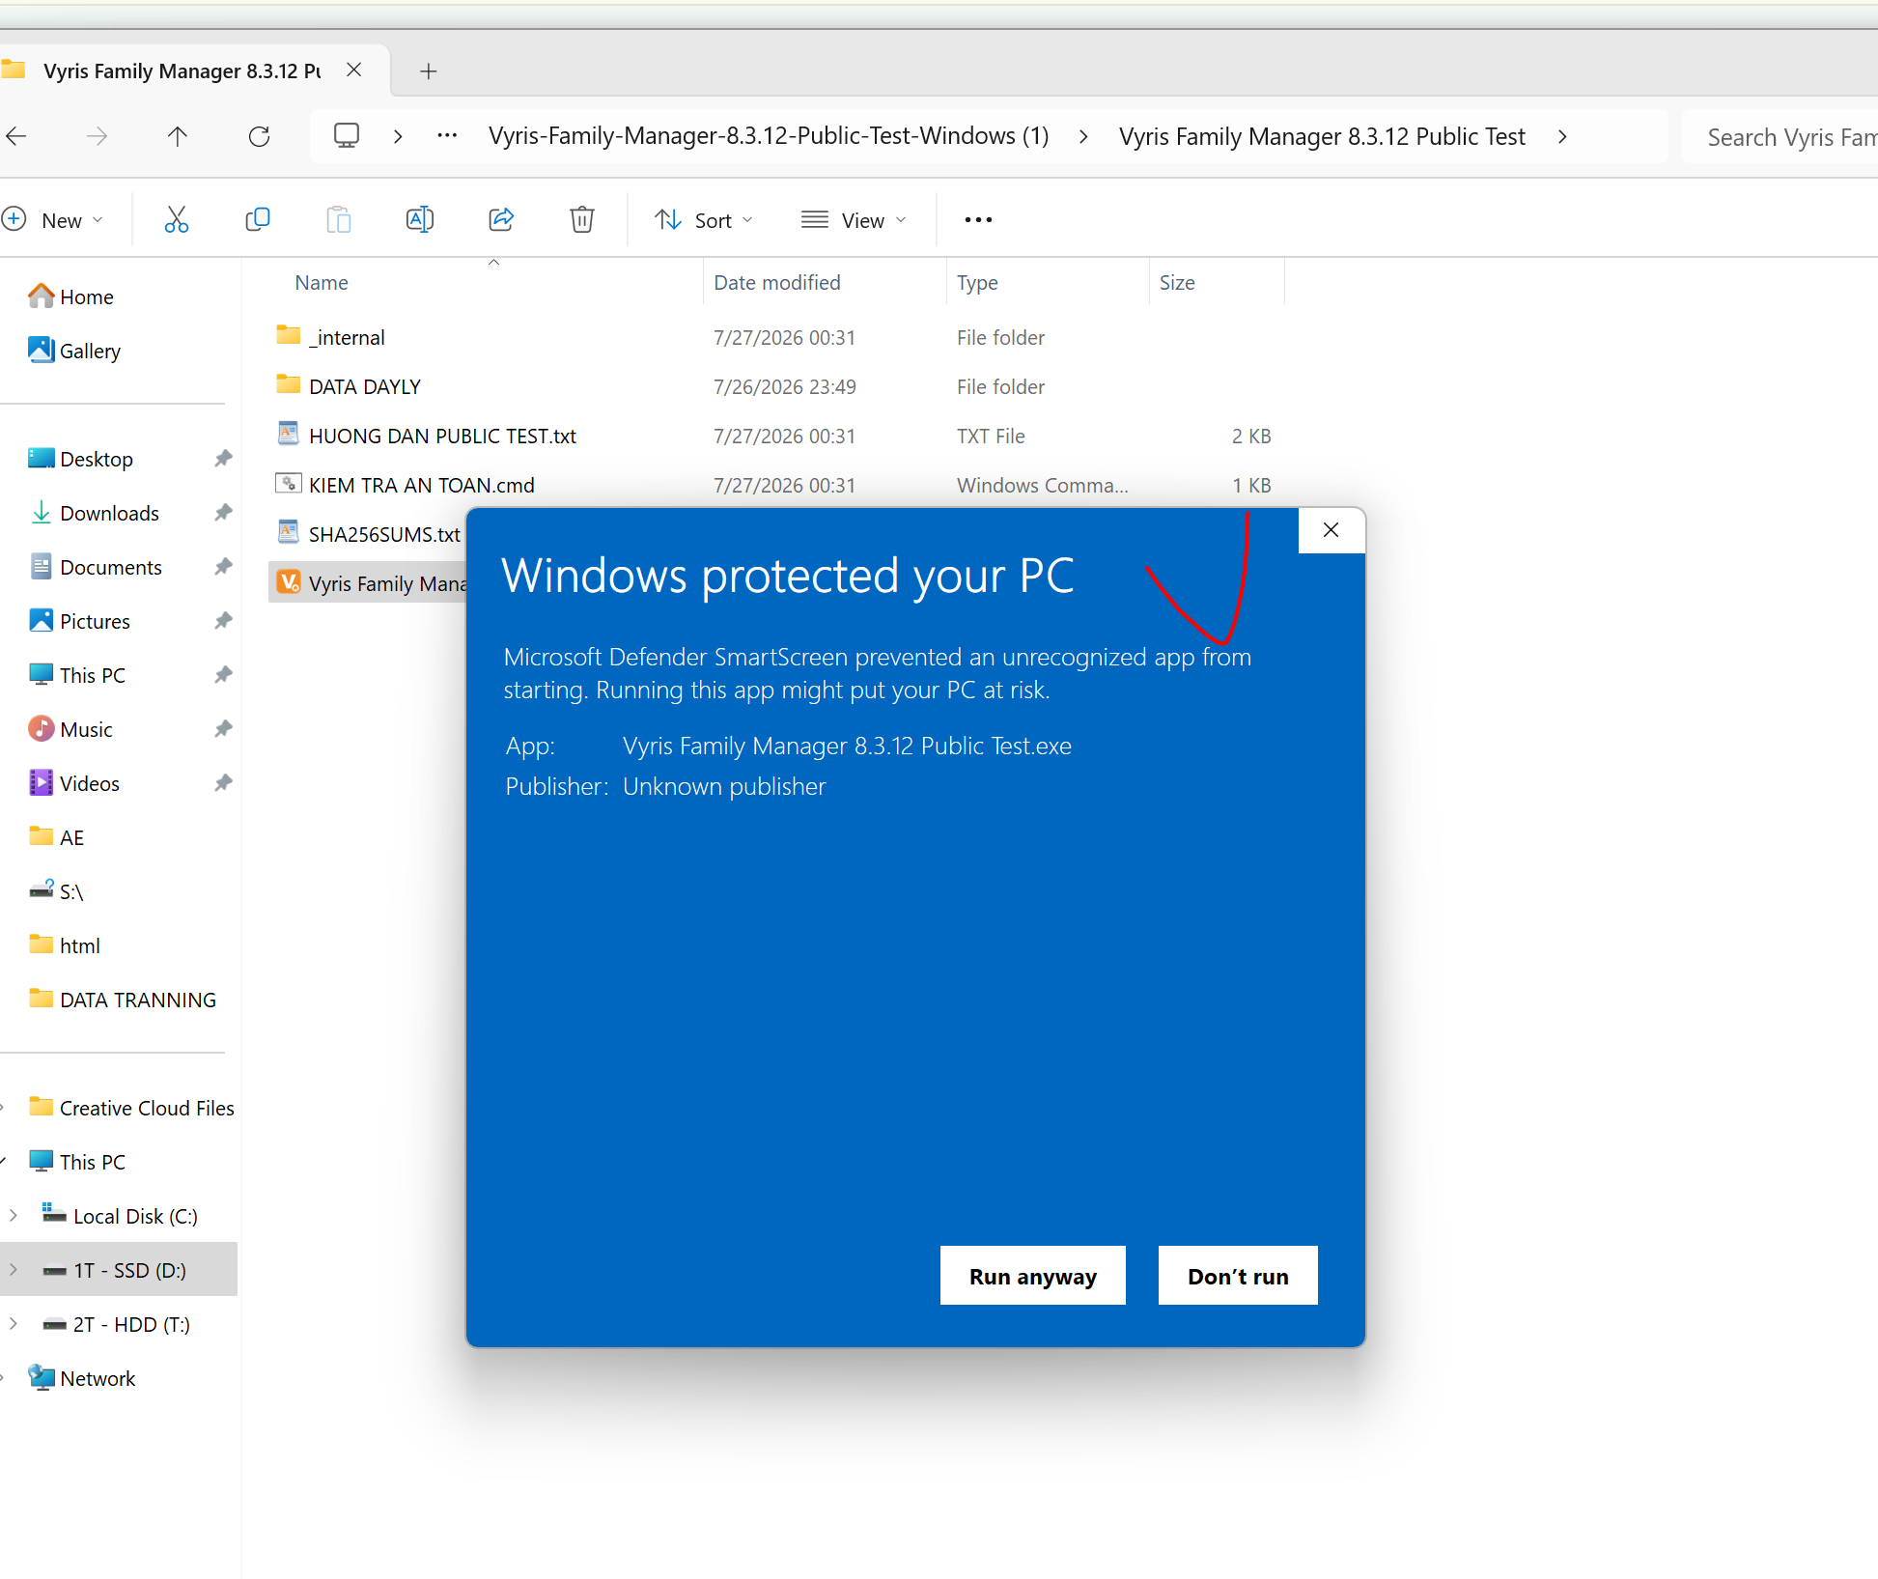Click the Cut scissors icon
Screen dimensions: 1878x1579
click(176, 220)
